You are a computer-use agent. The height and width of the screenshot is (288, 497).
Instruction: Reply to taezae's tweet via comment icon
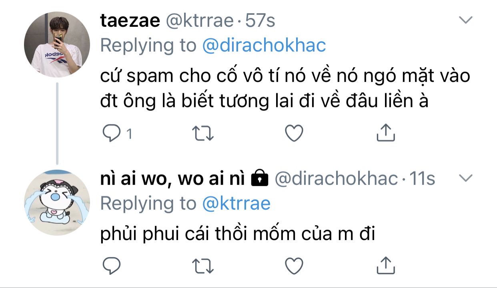pyautogui.click(x=112, y=133)
